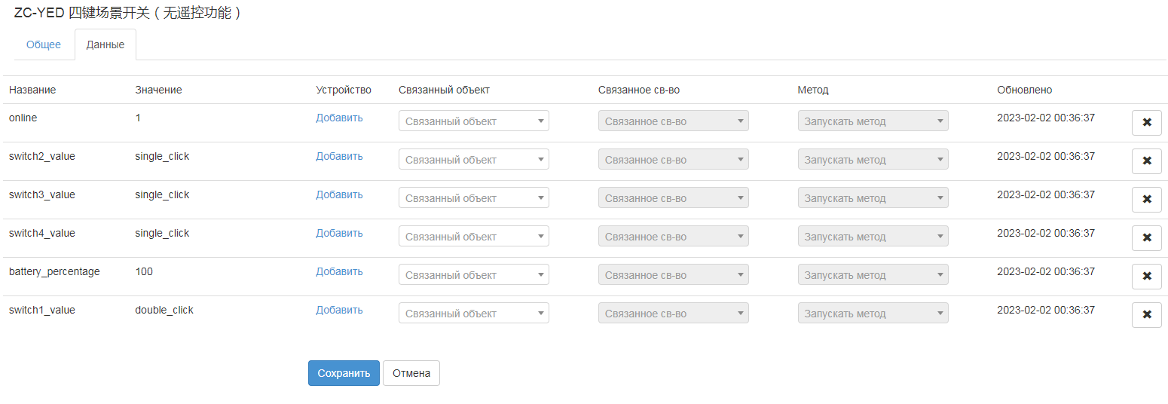The image size is (1168, 404).
Task: Expand linked object dropdown for switch3_value
Action: tap(473, 198)
